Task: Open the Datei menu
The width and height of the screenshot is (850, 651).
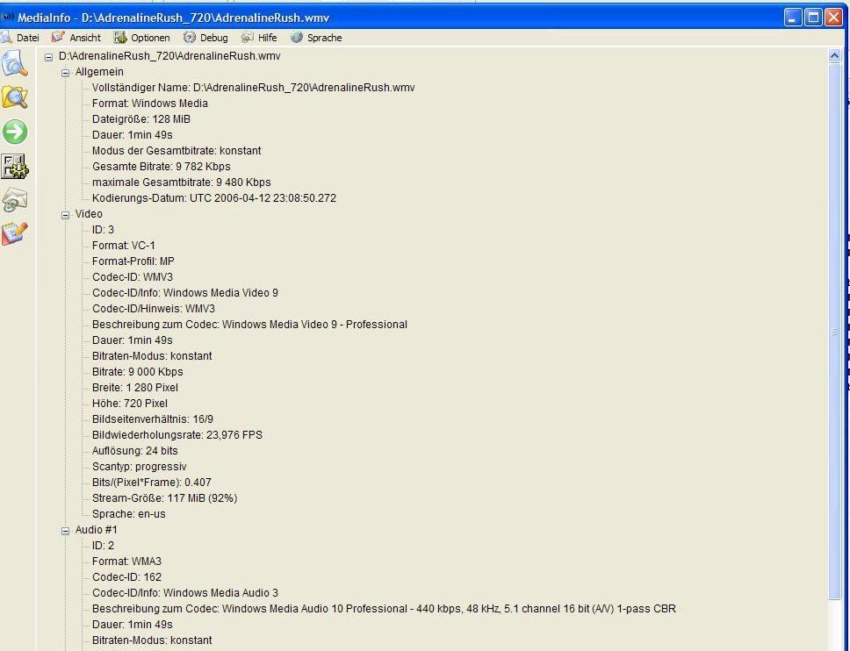Action: coord(27,38)
